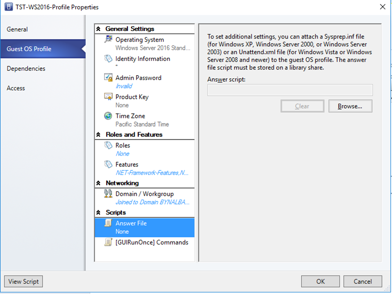Select the Answer File item
This screenshot has height=294, width=392.
point(144,228)
